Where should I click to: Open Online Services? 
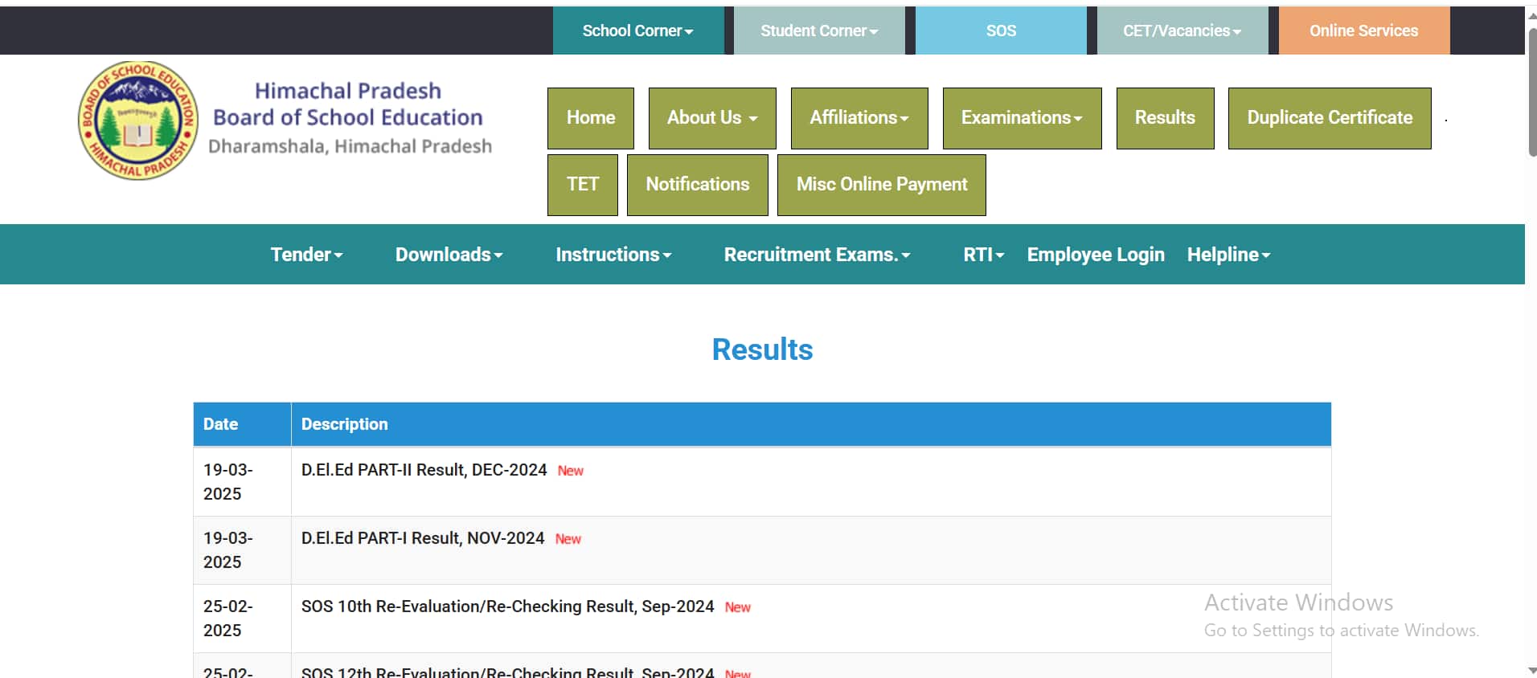click(1364, 31)
